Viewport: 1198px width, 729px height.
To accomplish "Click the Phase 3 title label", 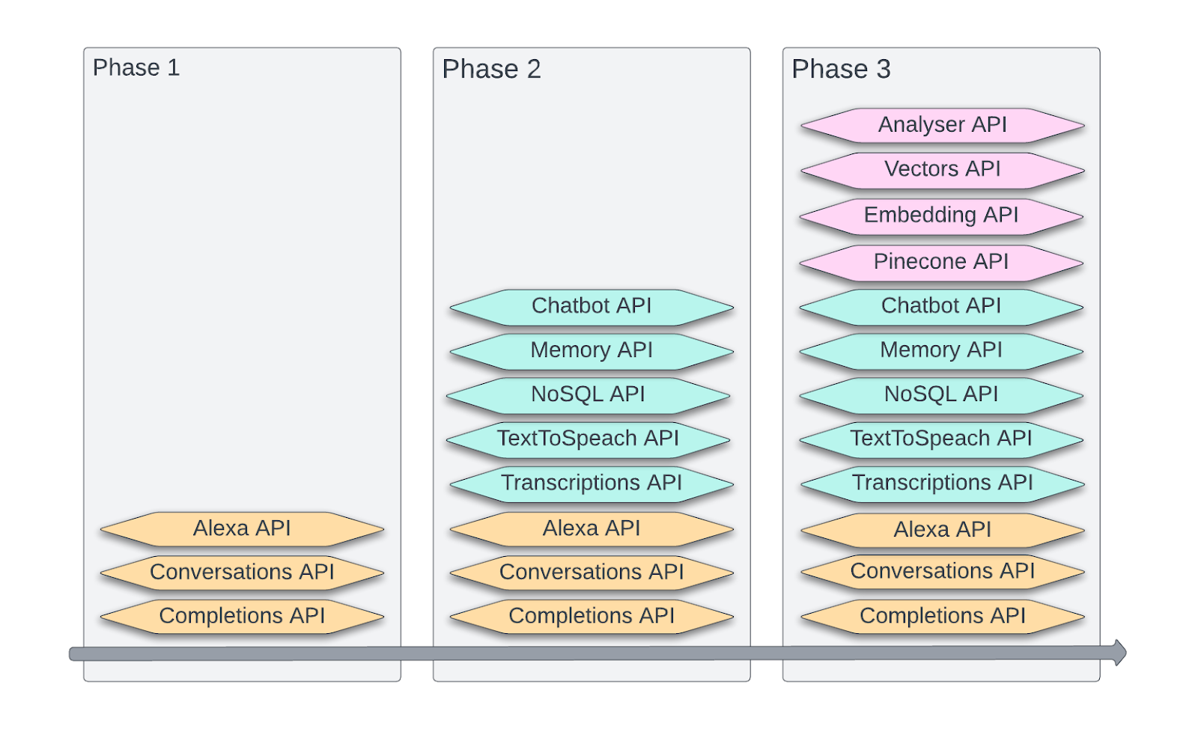I will [841, 69].
